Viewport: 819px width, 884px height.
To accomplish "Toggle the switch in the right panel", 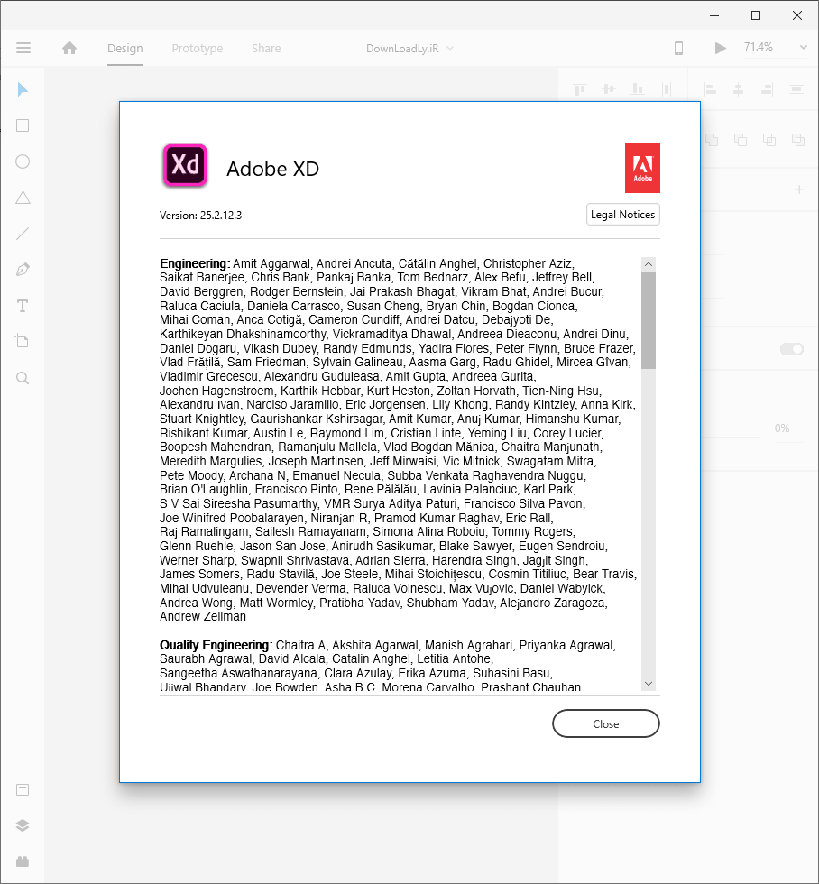I will coord(792,350).
